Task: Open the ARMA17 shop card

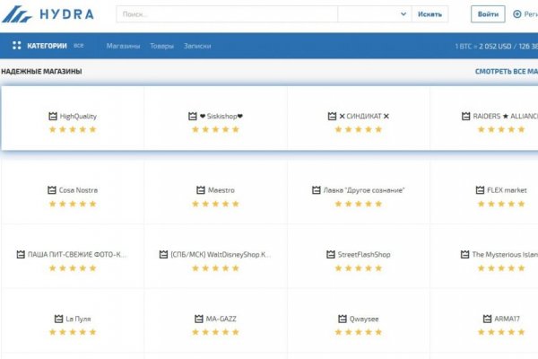Action: tap(502, 325)
